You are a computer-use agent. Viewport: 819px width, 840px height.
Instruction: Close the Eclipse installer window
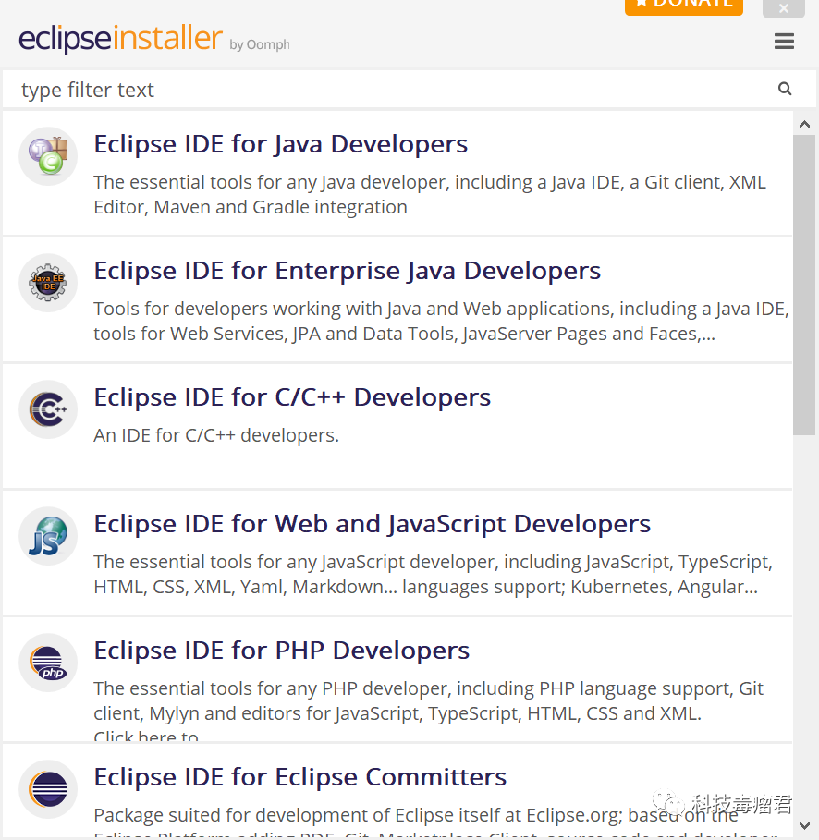click(x=784, y=8)
